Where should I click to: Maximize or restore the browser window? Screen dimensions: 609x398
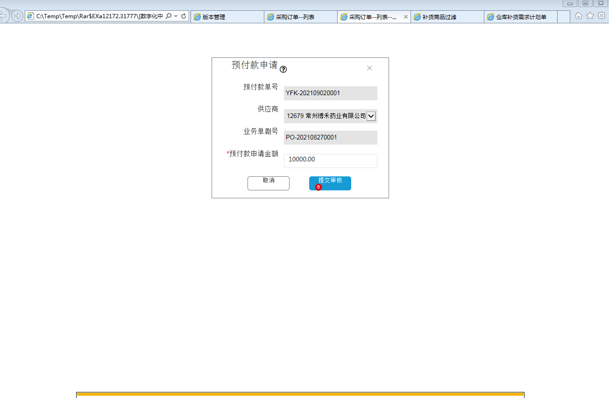tap(585, 3)
